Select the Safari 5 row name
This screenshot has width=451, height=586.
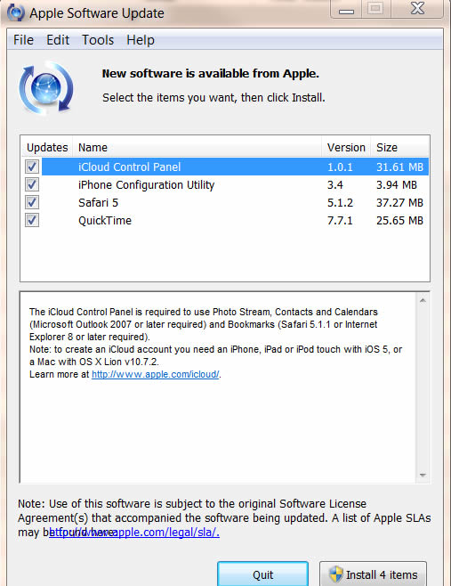pos(98,202)
